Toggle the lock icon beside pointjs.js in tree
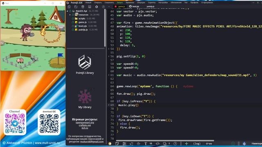262x147 pixels. pyautogui.click(x=73, y=30)
